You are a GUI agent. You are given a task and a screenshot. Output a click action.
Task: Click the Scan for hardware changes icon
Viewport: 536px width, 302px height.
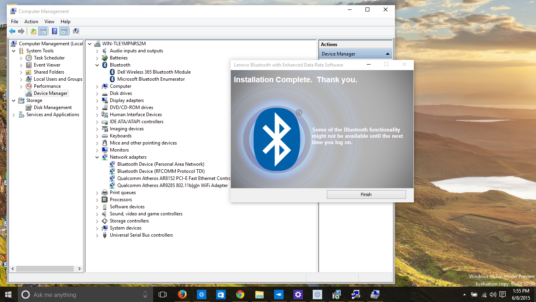click(x=76, y=31)
